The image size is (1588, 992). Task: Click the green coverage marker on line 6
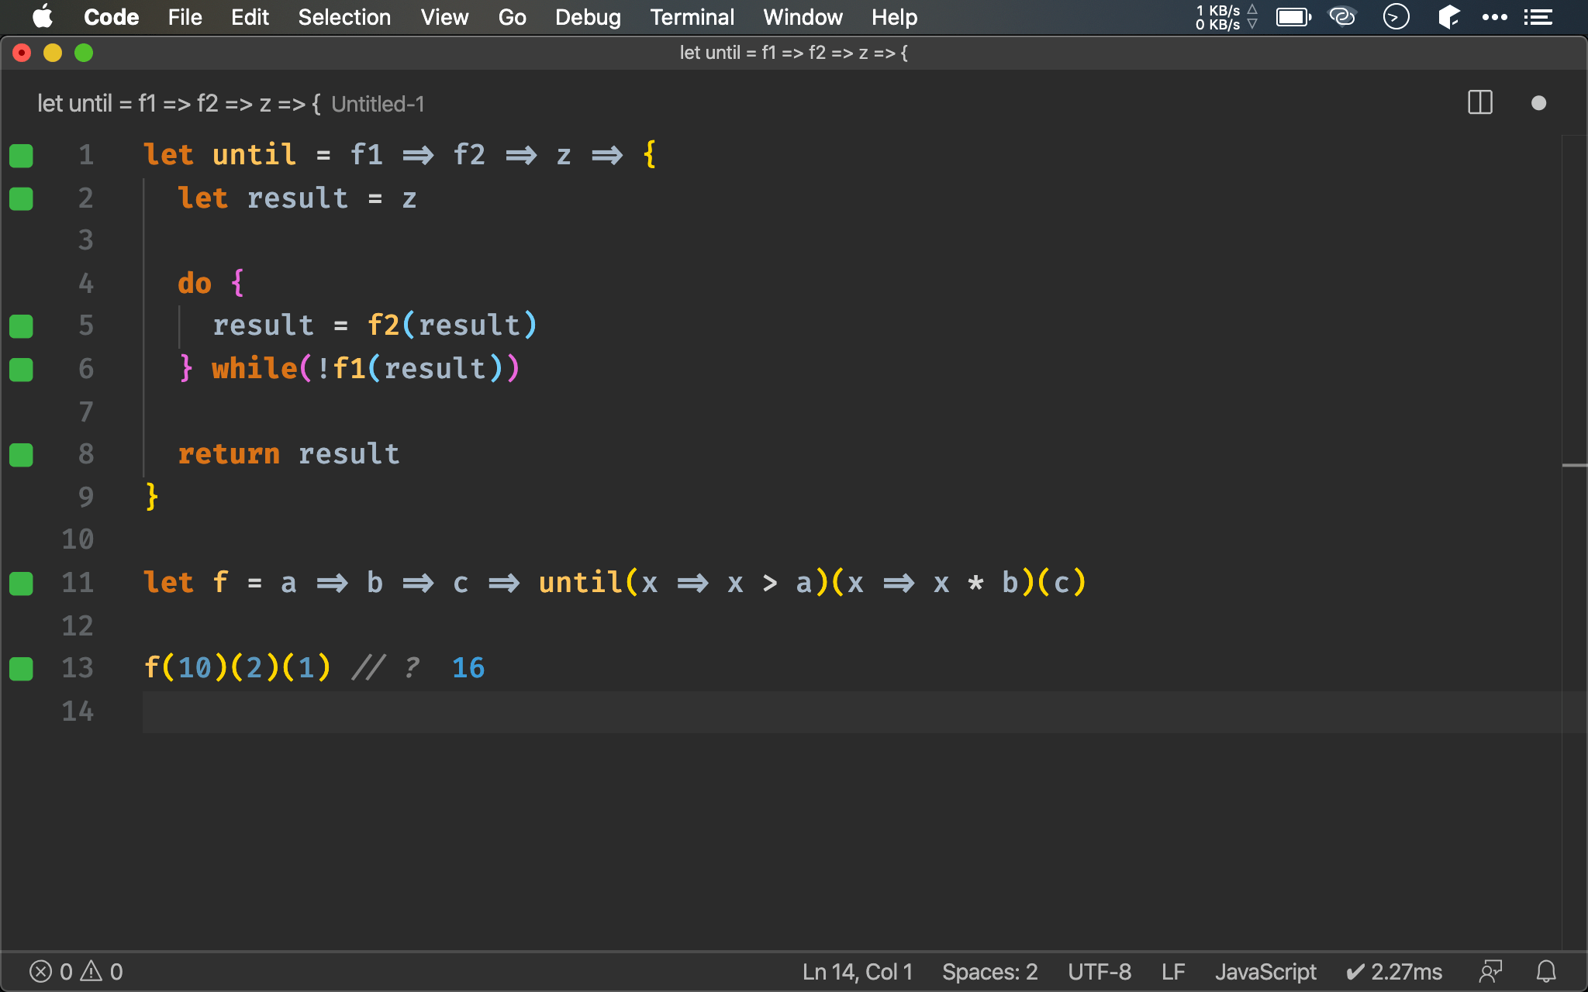point(21,370)
